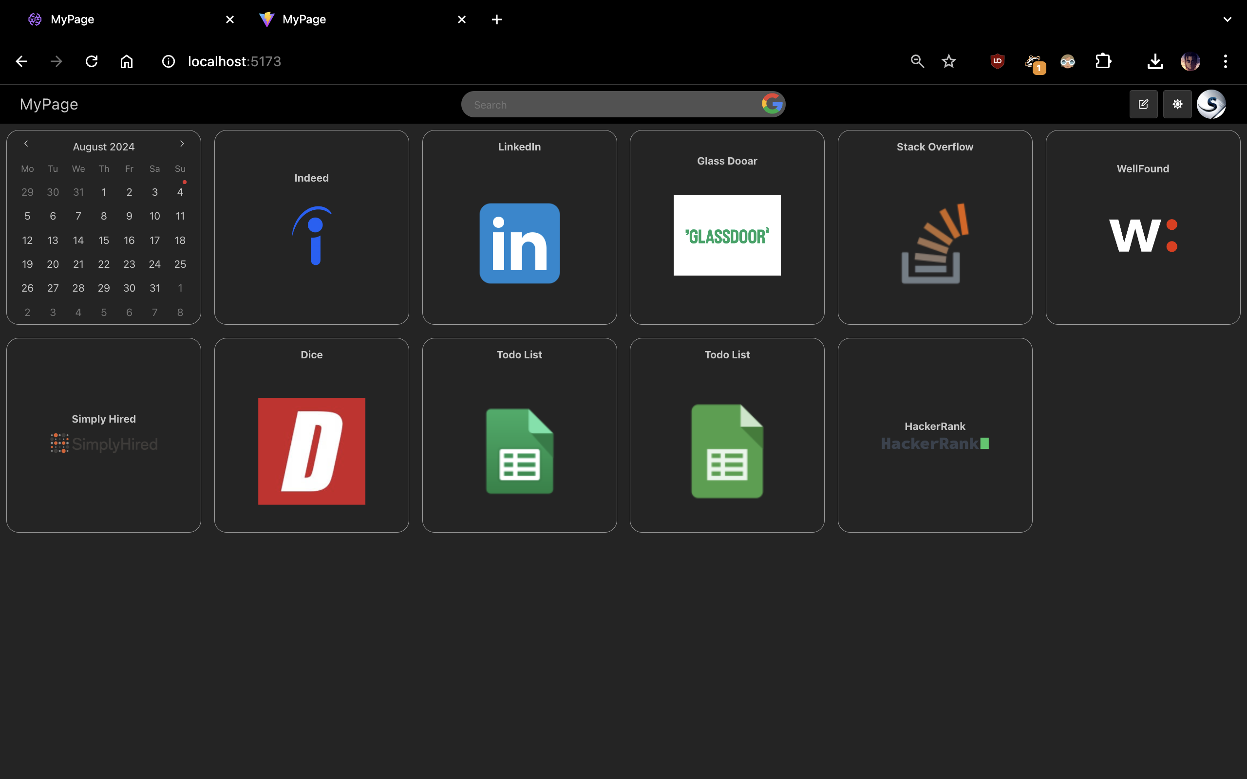This screenshot has width=1247, height=779.
Task: Open the Glassdoor shortcut
Action: [x=727, y=235]
